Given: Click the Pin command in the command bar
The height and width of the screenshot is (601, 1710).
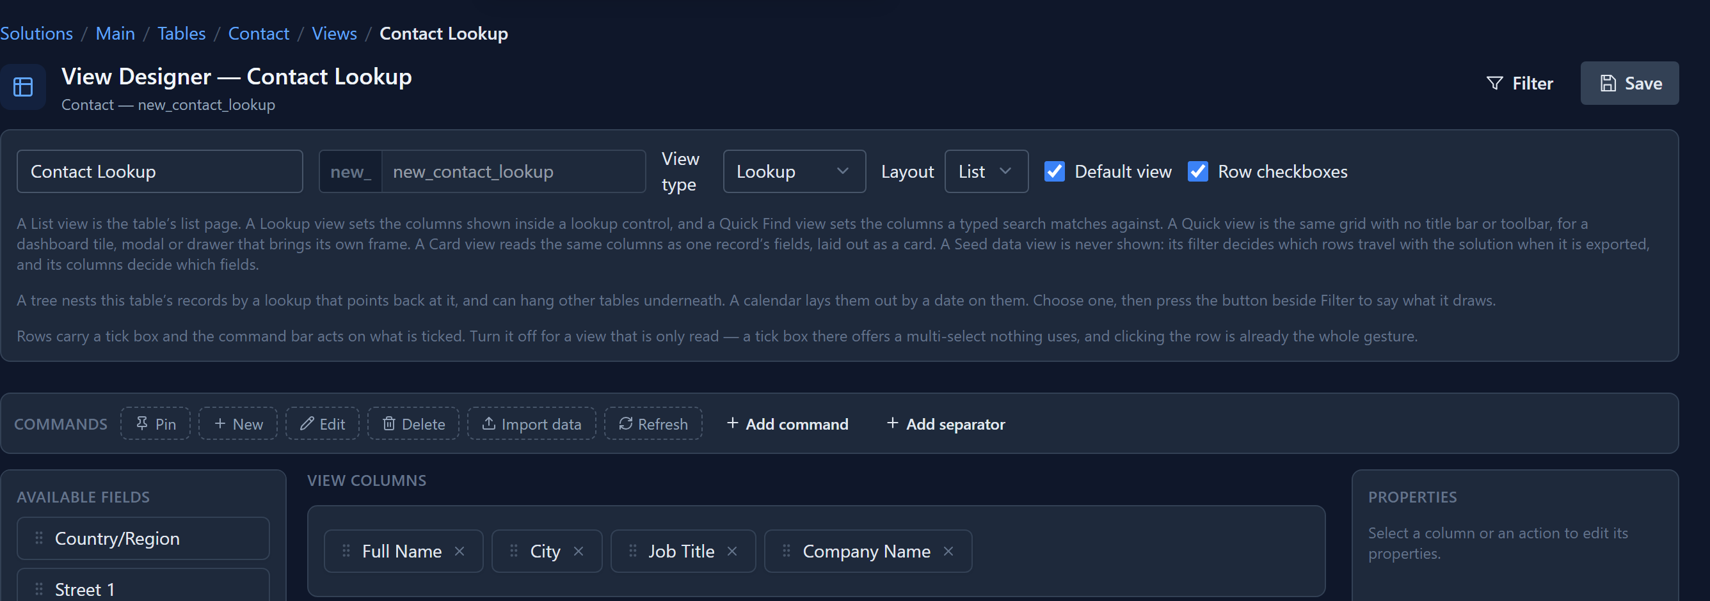Looking at the screenshot, I should [156, 424].
